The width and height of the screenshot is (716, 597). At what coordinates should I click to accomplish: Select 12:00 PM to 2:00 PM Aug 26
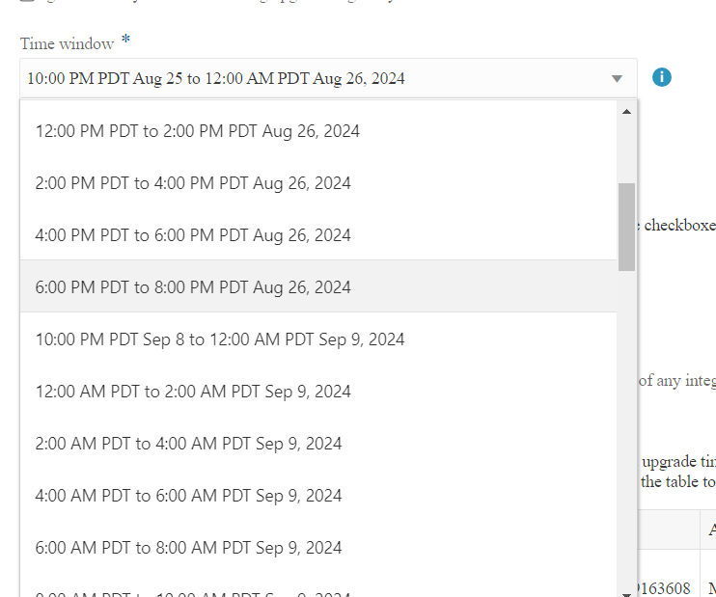click(x=198, y=131)
